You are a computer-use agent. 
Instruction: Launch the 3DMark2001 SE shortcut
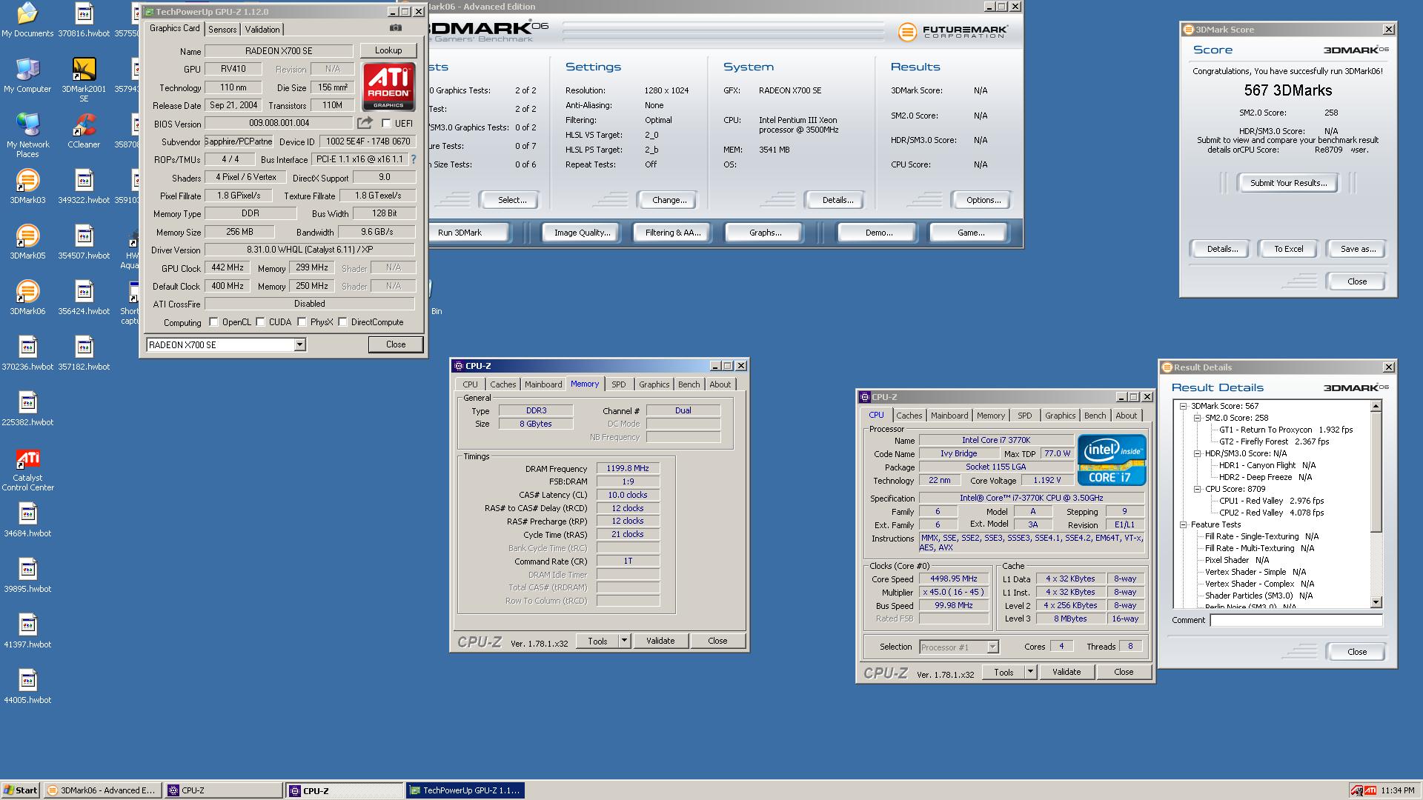[84, 79]
